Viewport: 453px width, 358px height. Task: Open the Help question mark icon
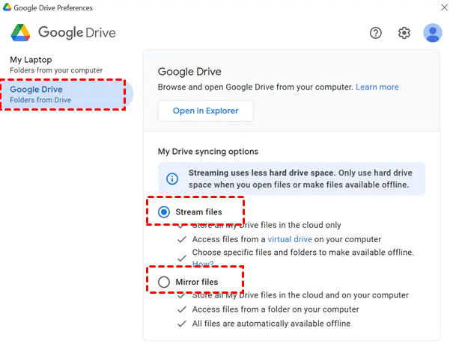376,33
